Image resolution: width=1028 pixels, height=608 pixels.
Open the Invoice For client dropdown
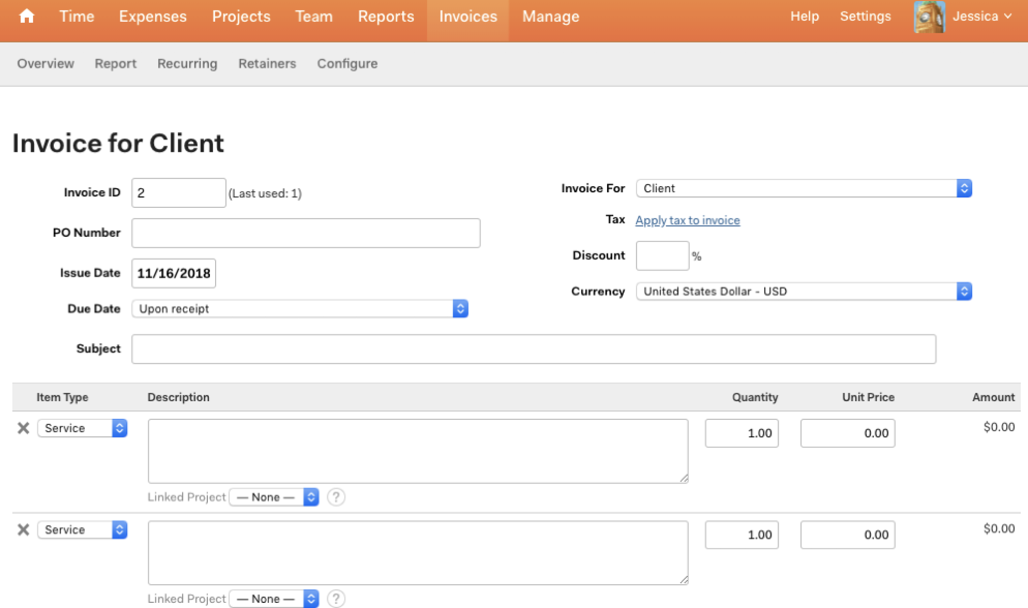point(804,188)
